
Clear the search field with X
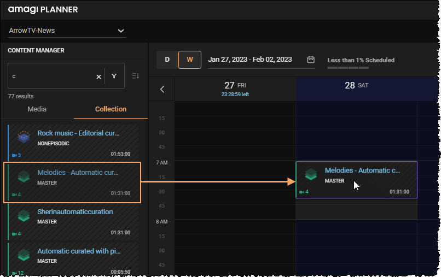(x=98, y=76)
